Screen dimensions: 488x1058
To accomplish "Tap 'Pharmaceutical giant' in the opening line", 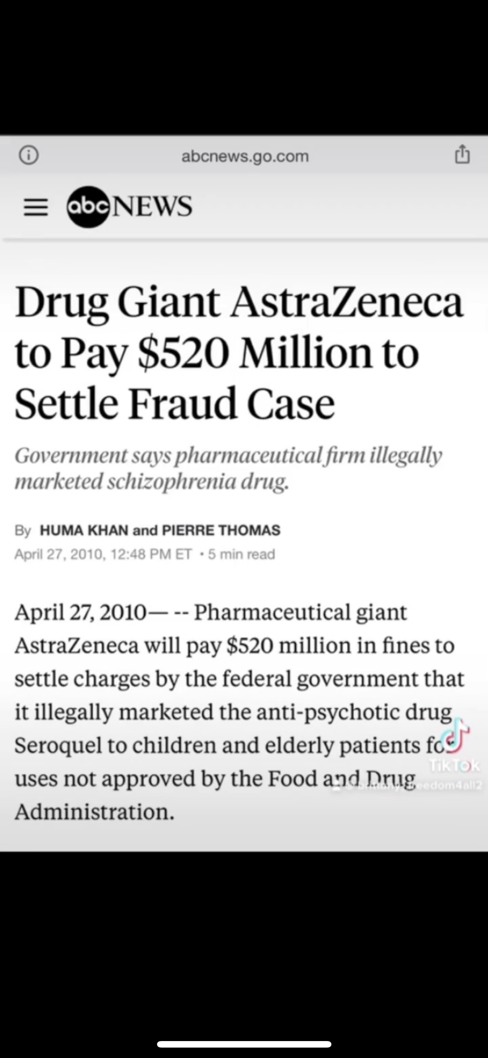I will [300, 612].
